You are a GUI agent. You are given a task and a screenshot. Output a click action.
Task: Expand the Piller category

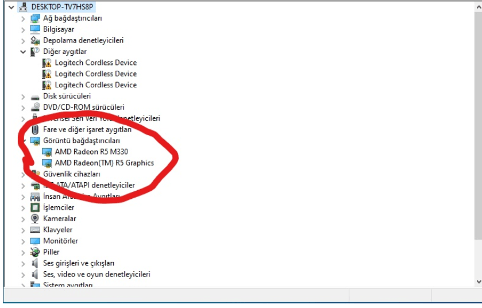point(23,253)
